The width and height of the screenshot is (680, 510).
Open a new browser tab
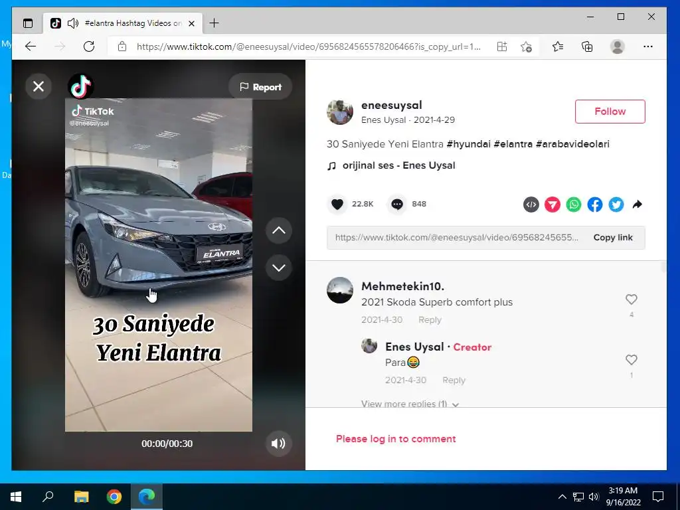tap(214, 23)
